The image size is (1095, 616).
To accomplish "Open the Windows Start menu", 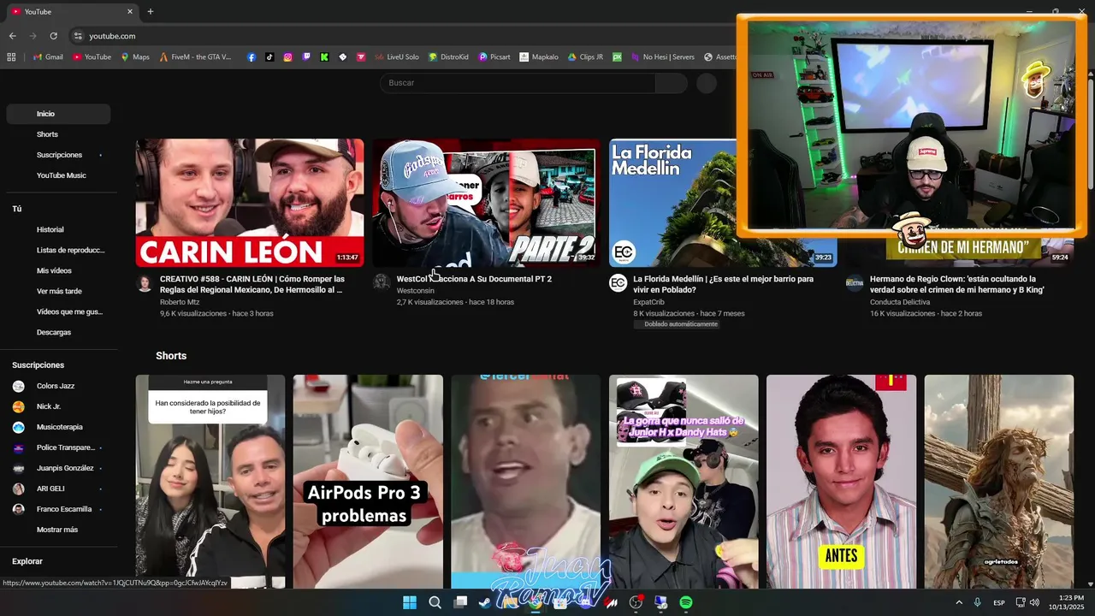I will point(410,602).
